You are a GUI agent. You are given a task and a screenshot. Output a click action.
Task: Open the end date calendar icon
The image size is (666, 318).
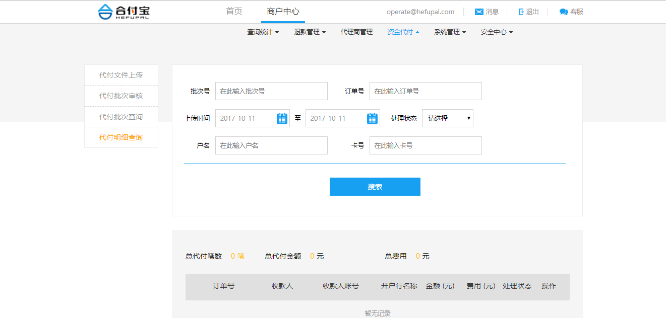click(372, 119)
